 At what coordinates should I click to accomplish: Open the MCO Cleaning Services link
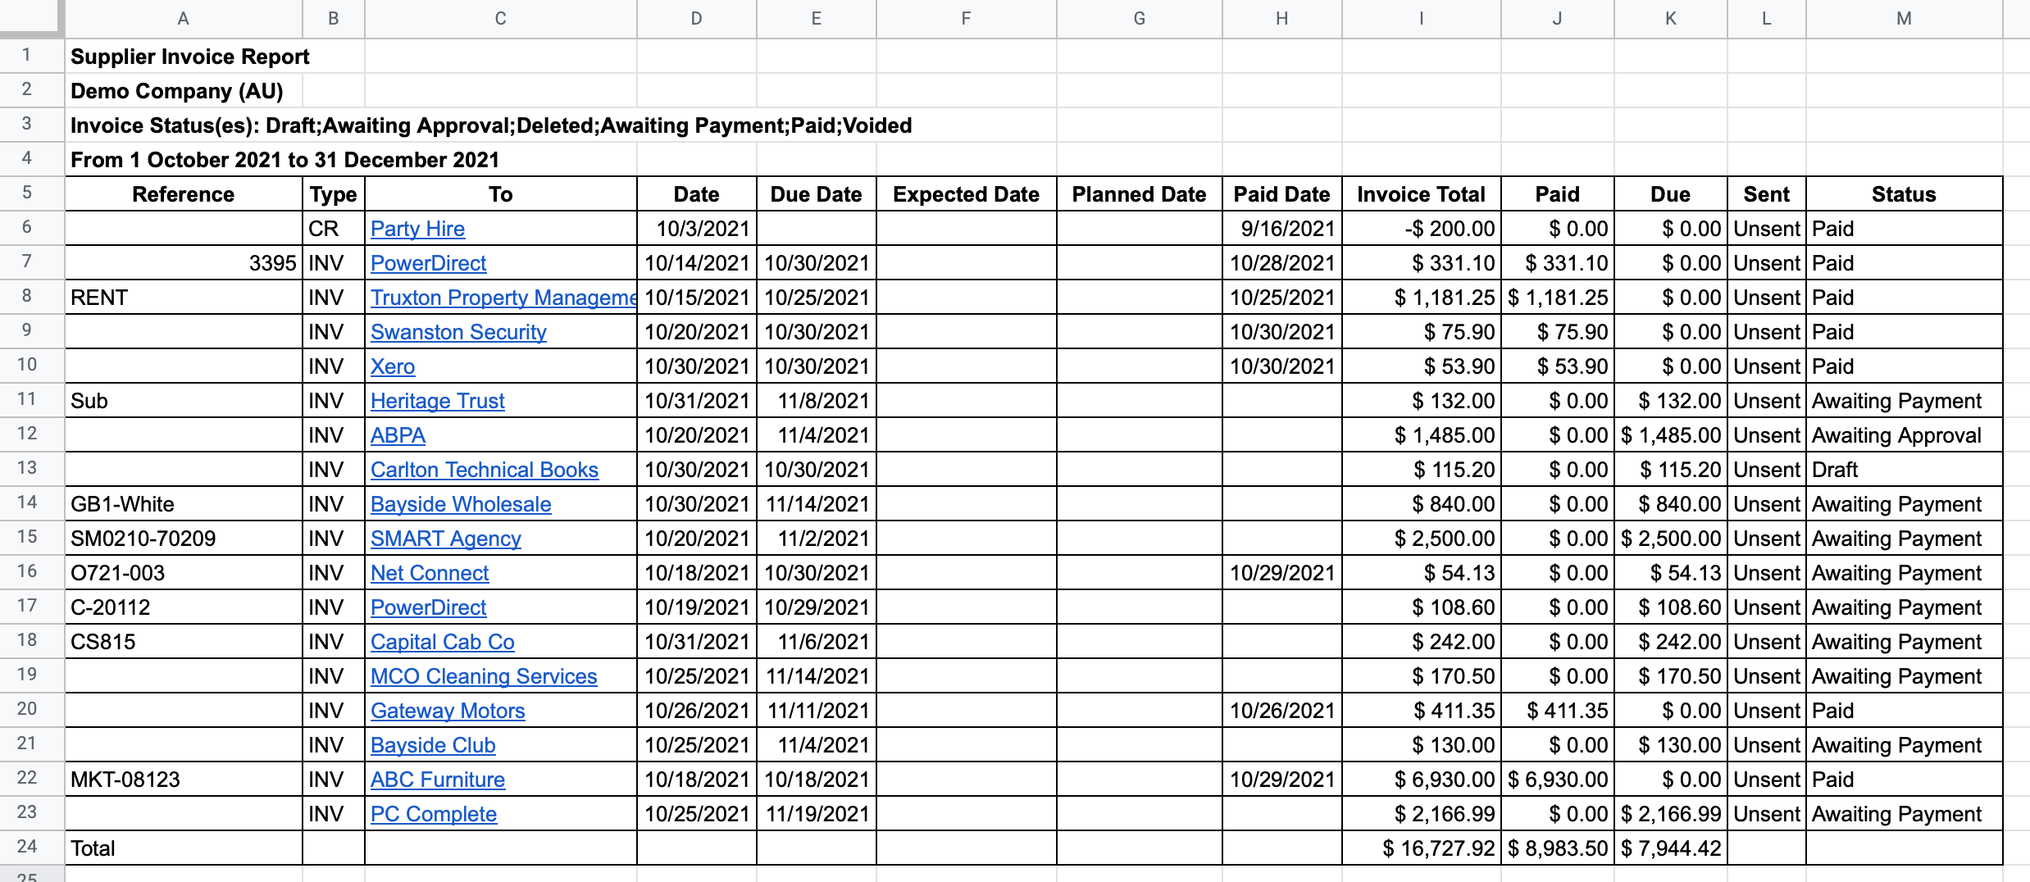pos(483,676)
